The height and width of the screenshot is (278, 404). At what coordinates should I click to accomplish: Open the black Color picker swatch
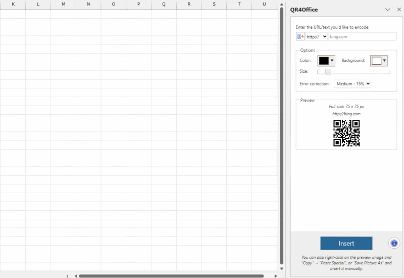[326, 61]
